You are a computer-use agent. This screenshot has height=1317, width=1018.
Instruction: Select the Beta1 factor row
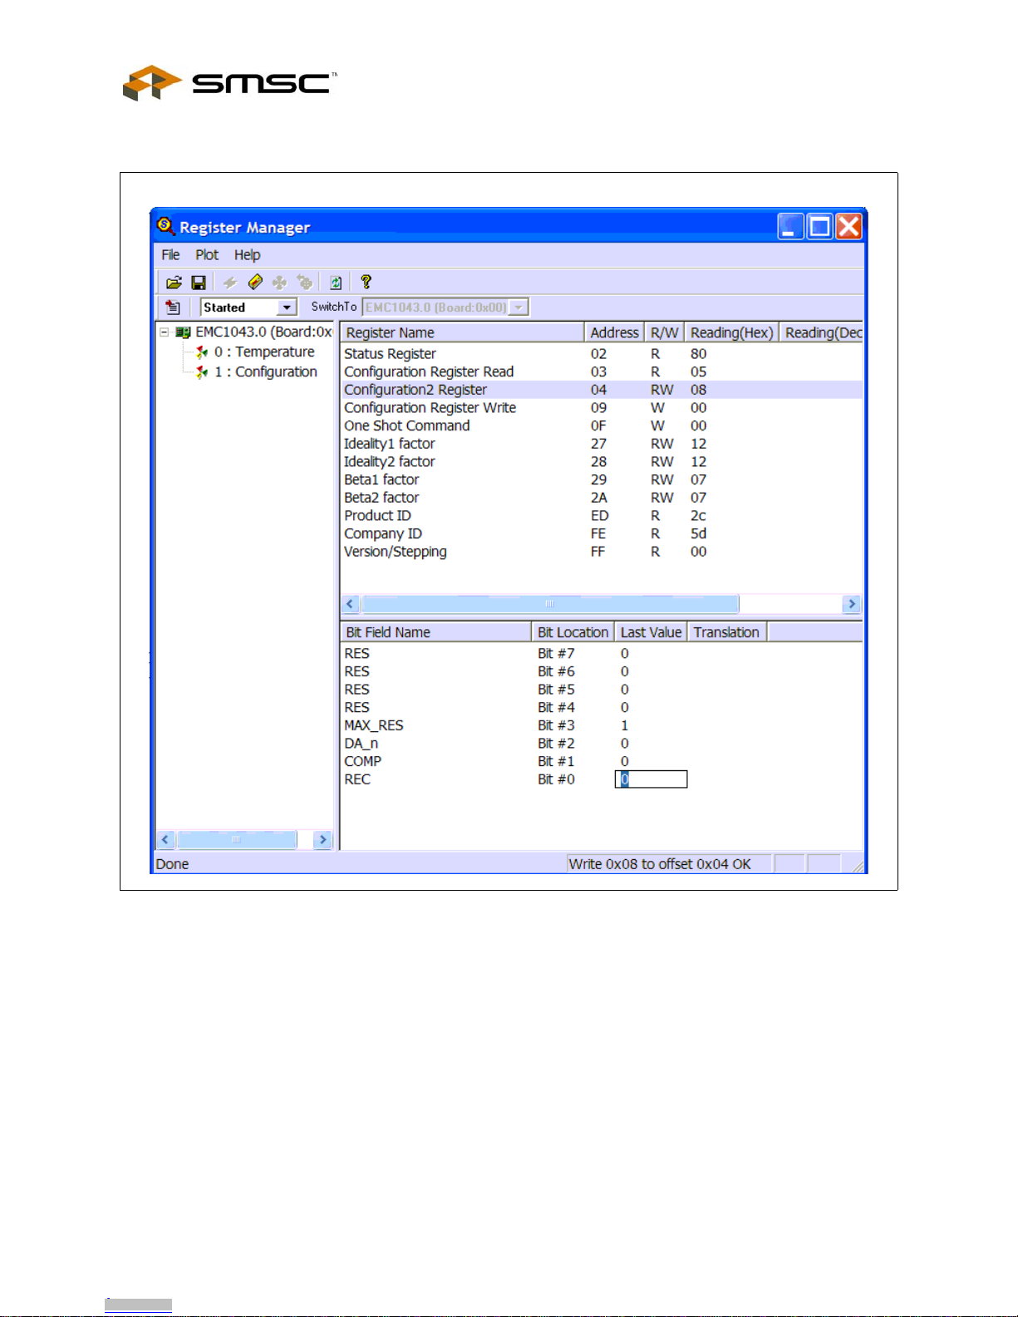[x=602, y=480]
